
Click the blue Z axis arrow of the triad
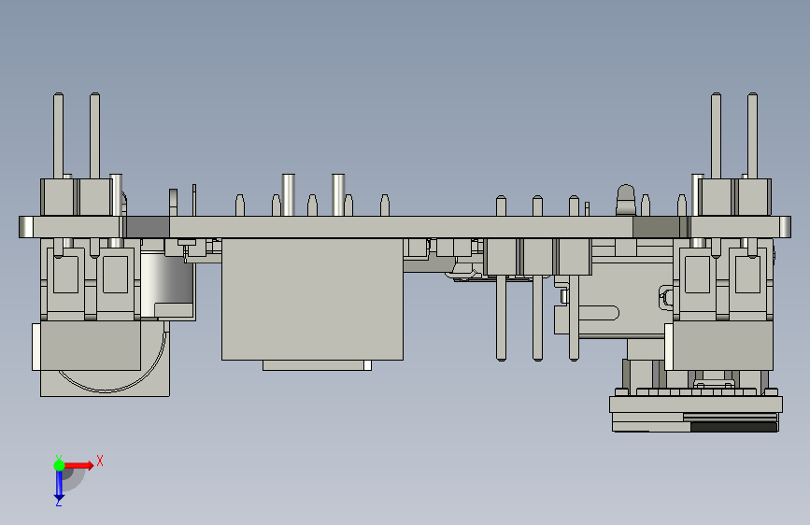click(59, 487)
